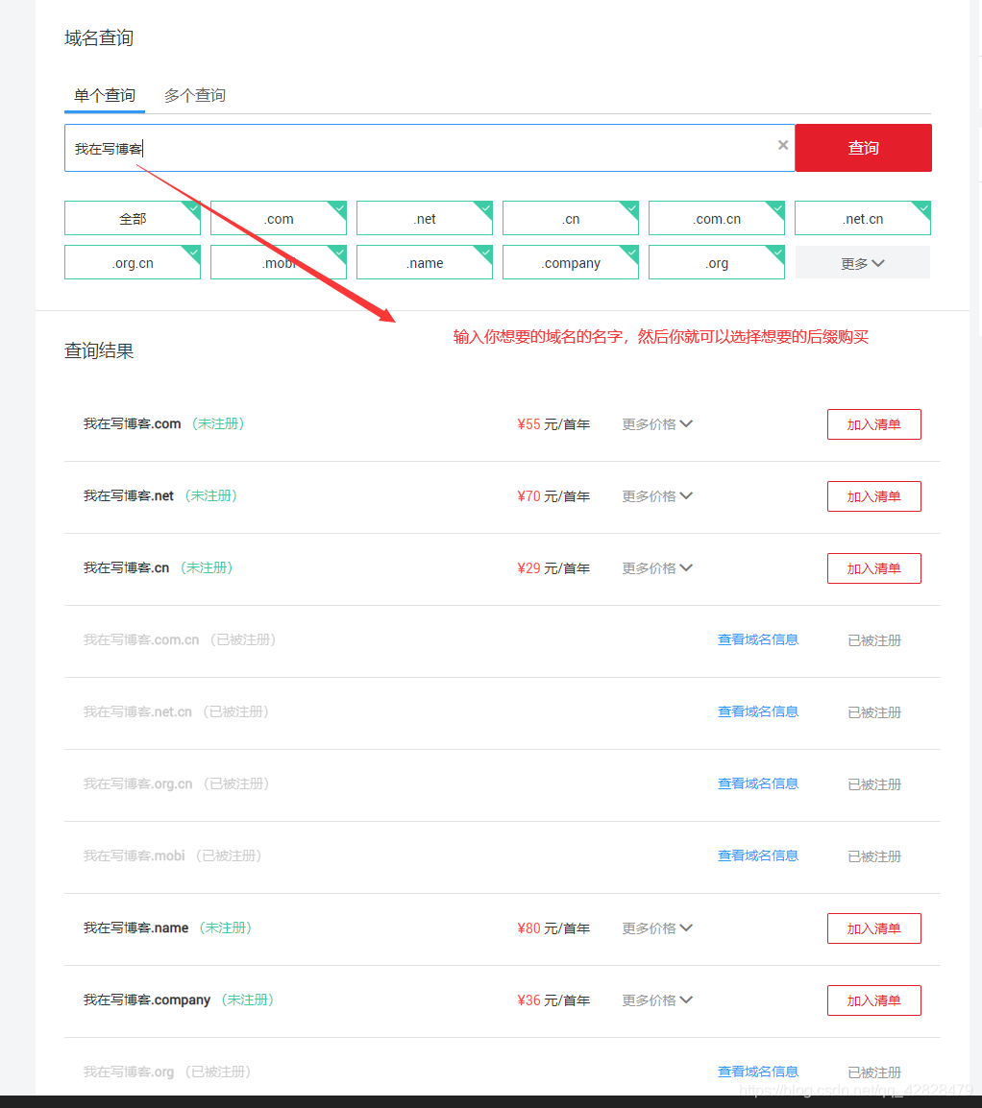The height and width of the screenshot is (1108, 982).
Task: Switch to the 多个查询 tab
Action: (194, 95)
